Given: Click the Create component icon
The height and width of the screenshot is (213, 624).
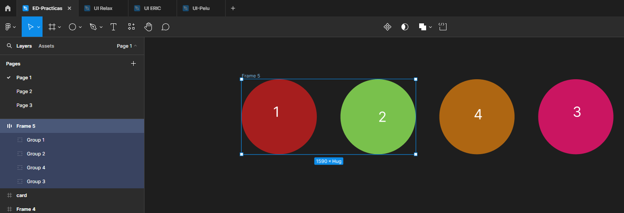Looking at the screenshot, I should coord(388,27).
